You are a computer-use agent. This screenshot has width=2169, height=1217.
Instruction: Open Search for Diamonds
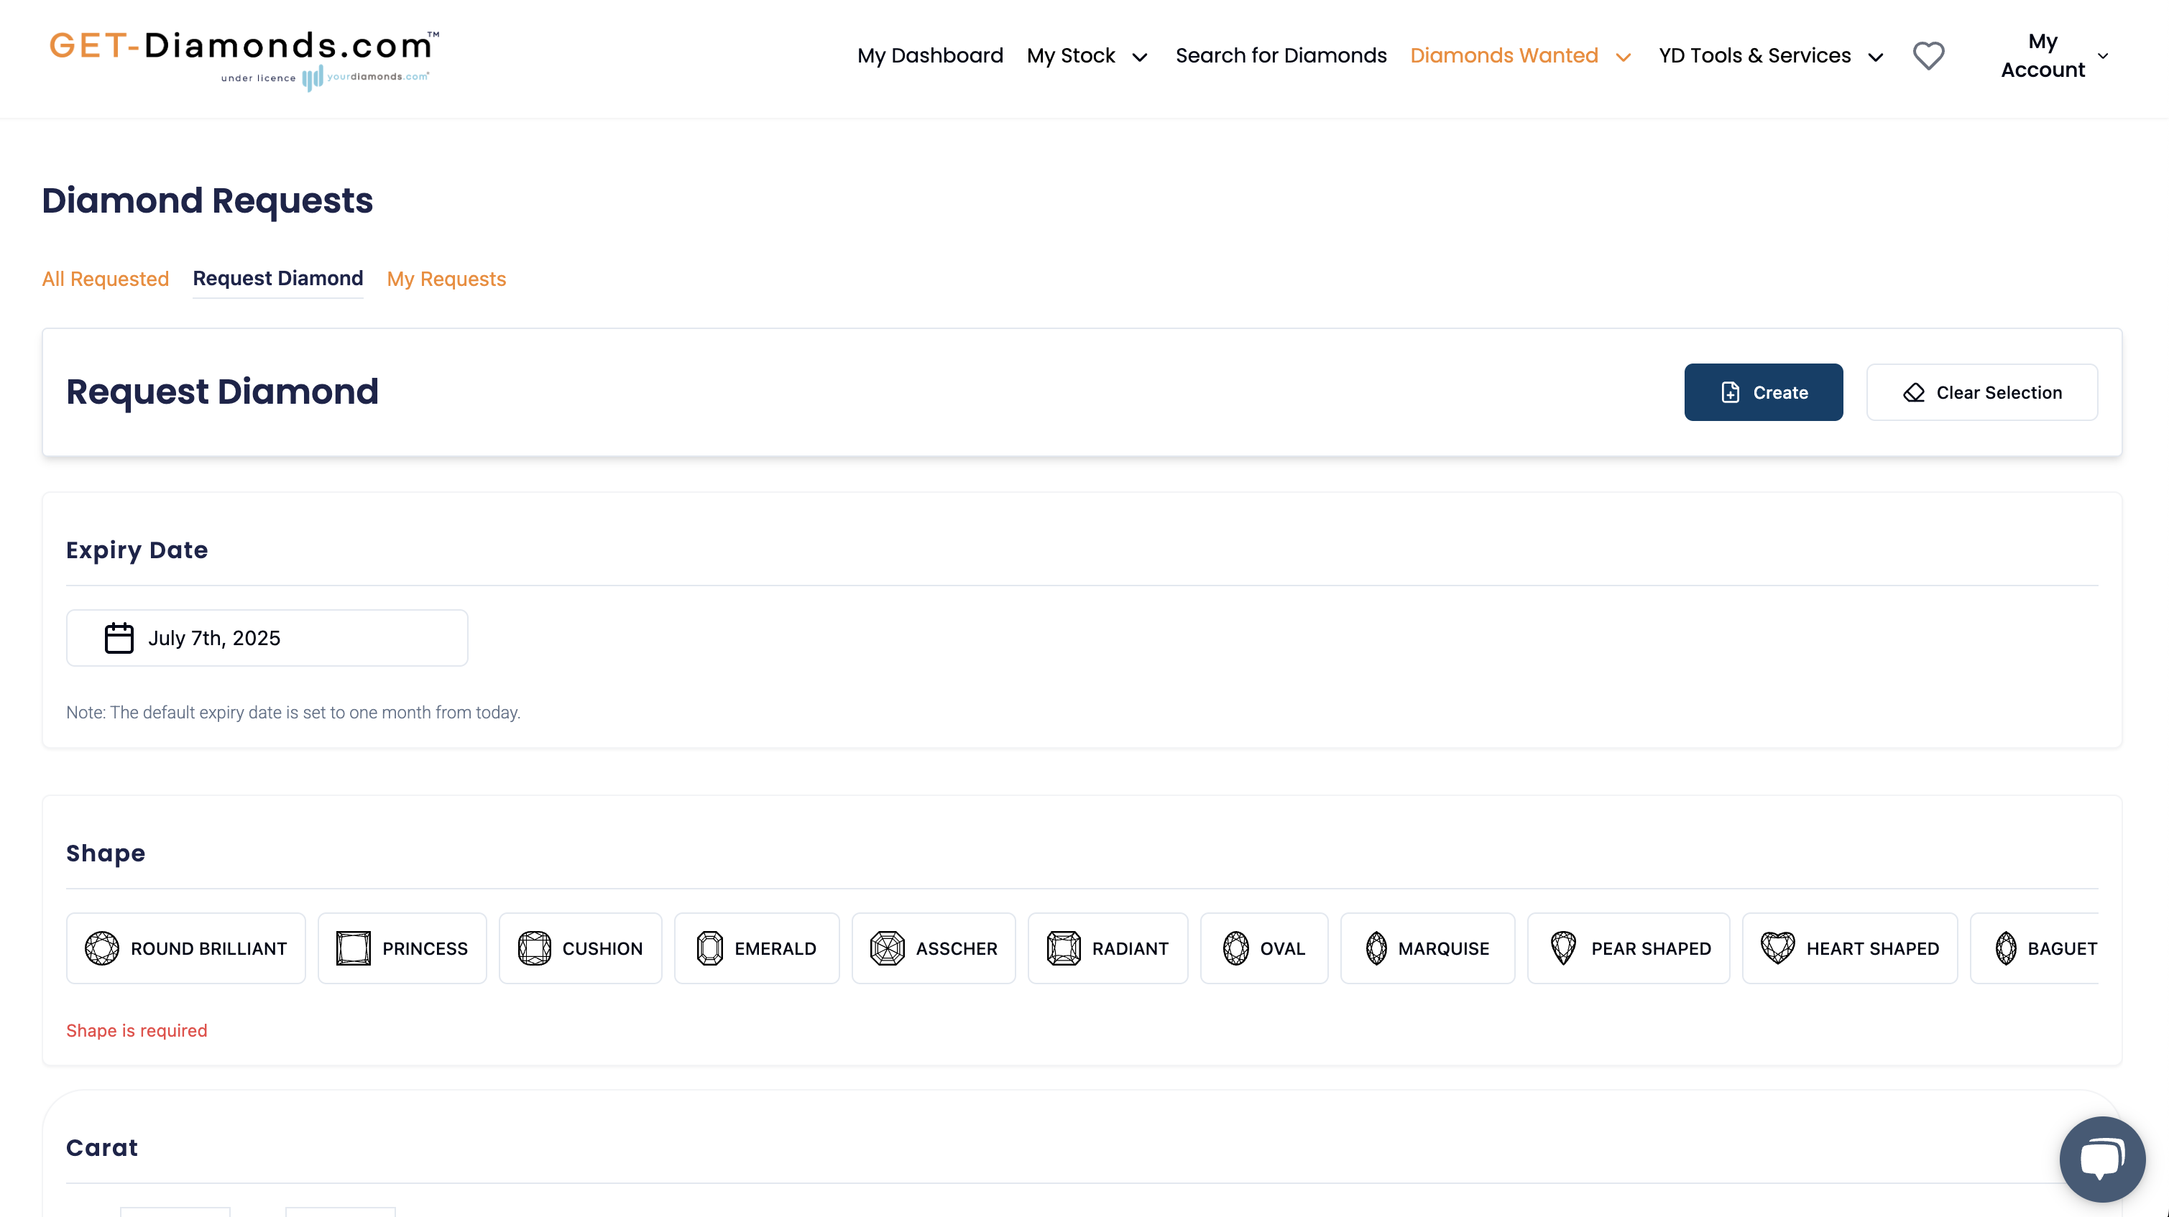point(1281,55)
